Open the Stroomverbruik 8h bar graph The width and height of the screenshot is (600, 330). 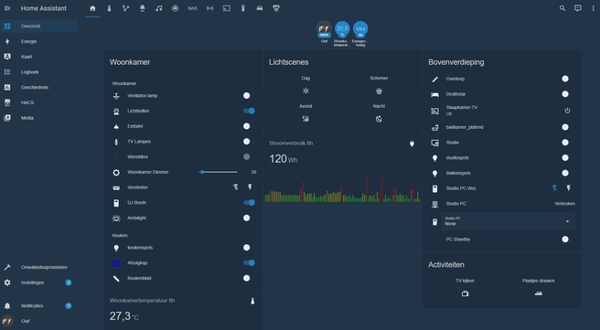point(342,188)
